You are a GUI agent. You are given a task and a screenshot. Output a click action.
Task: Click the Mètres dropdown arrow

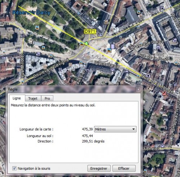pos(134,129)
